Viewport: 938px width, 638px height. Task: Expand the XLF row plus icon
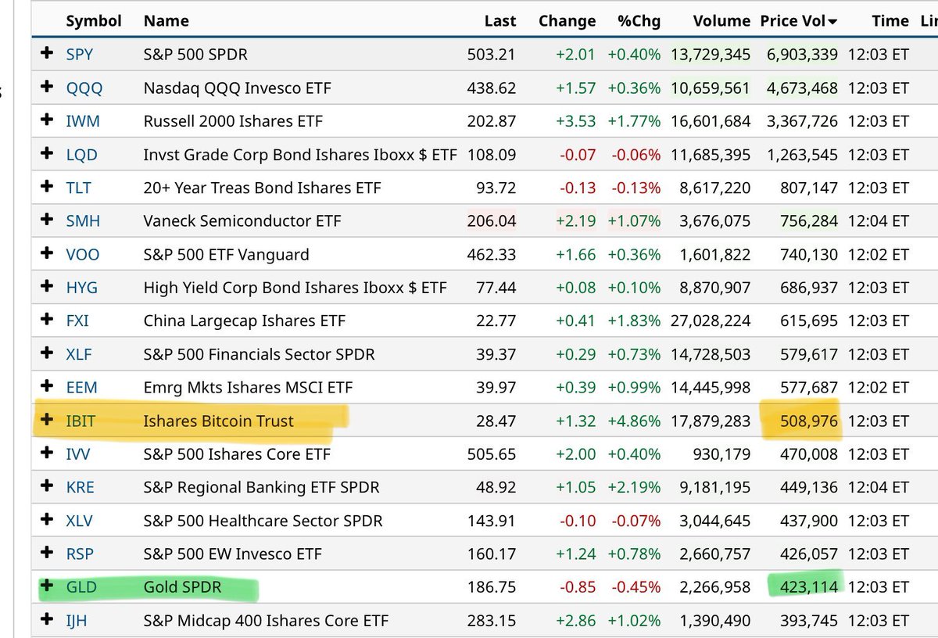pos(47,353)
